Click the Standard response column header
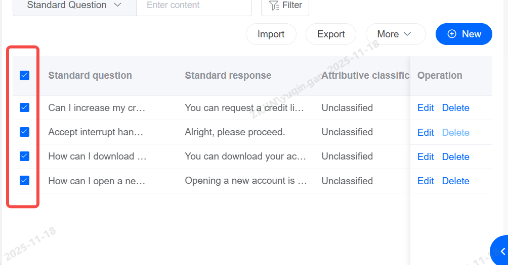This screenshot has width=508, height=265. coord(228,75)
